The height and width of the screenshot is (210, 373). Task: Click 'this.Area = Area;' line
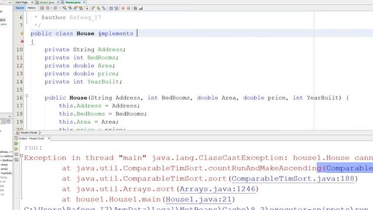[89, 122]
